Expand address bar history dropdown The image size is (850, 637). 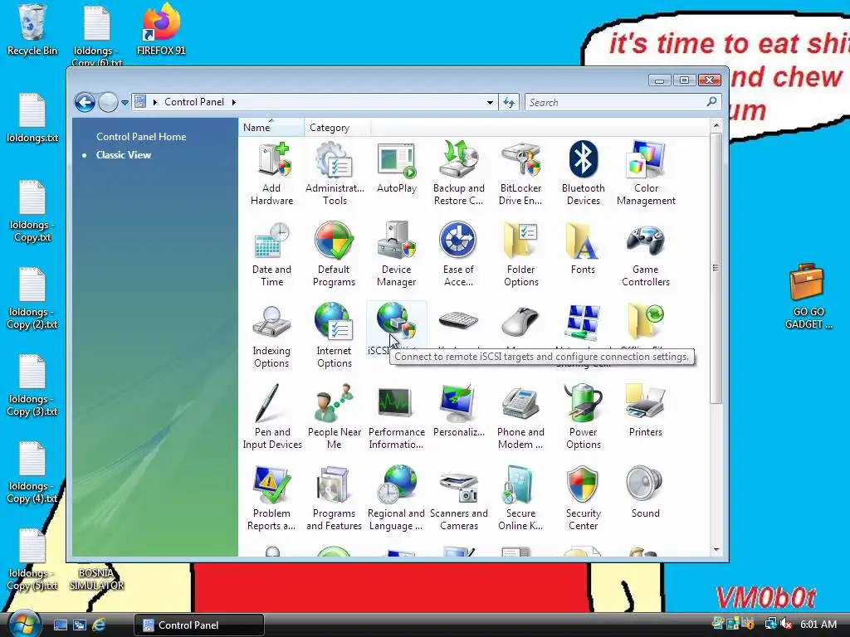490,102
